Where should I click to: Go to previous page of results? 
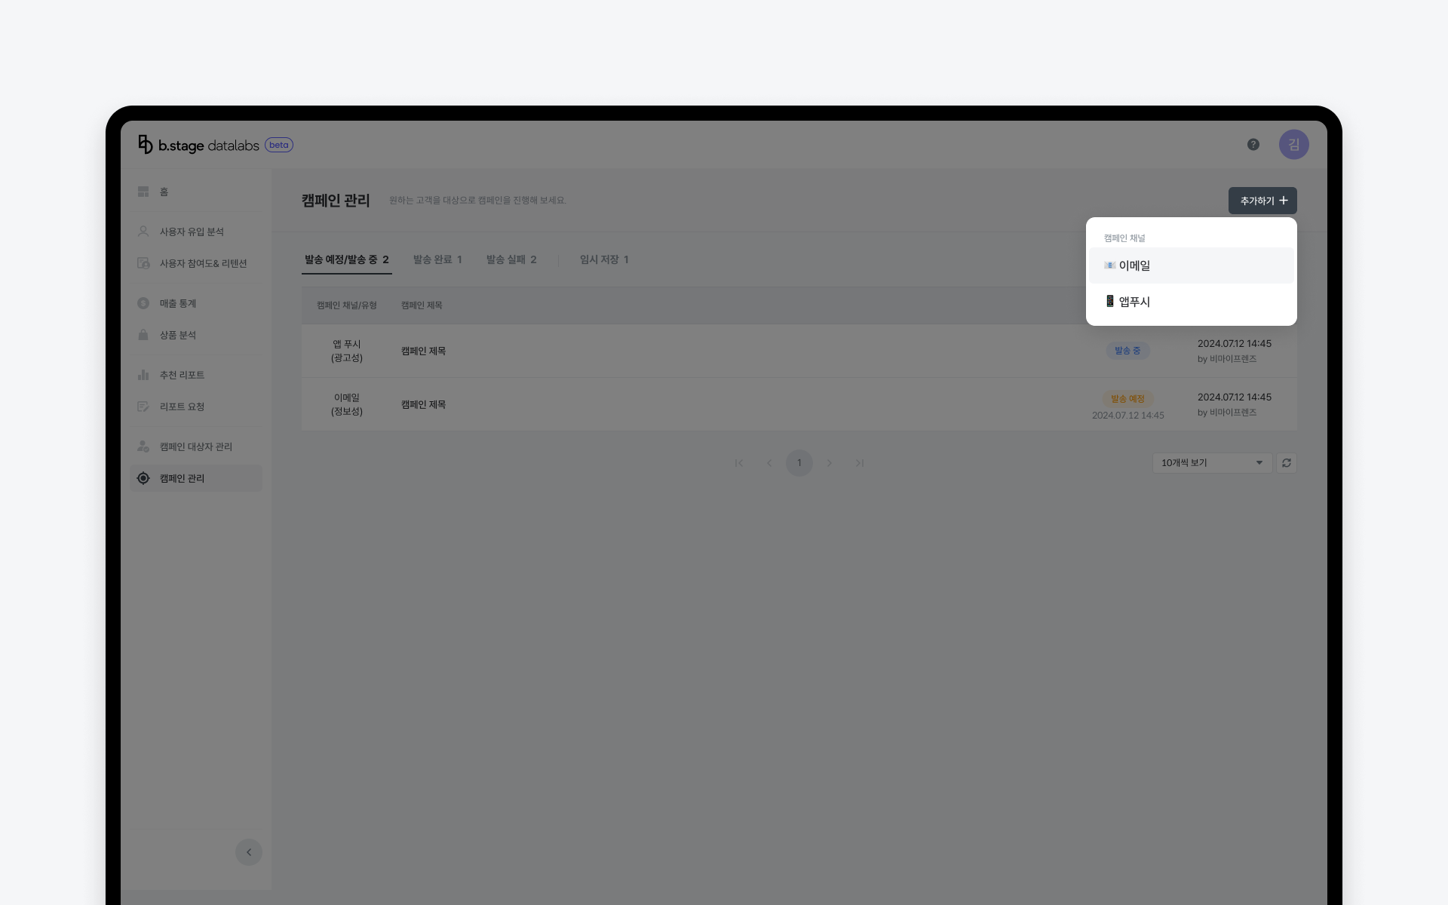[769, 463]
